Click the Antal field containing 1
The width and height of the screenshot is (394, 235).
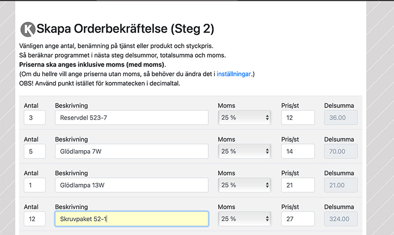[x=34, y=185]
